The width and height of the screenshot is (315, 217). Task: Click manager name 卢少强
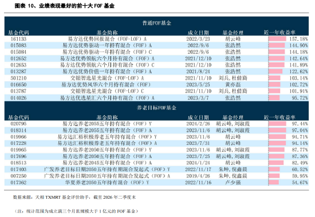(233, 183)
